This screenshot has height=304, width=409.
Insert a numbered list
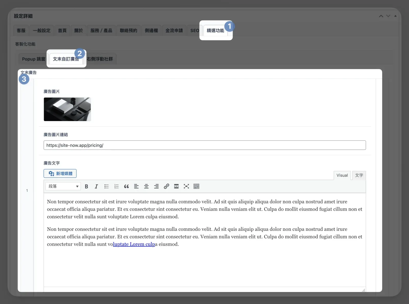click(x=117, y=186)
